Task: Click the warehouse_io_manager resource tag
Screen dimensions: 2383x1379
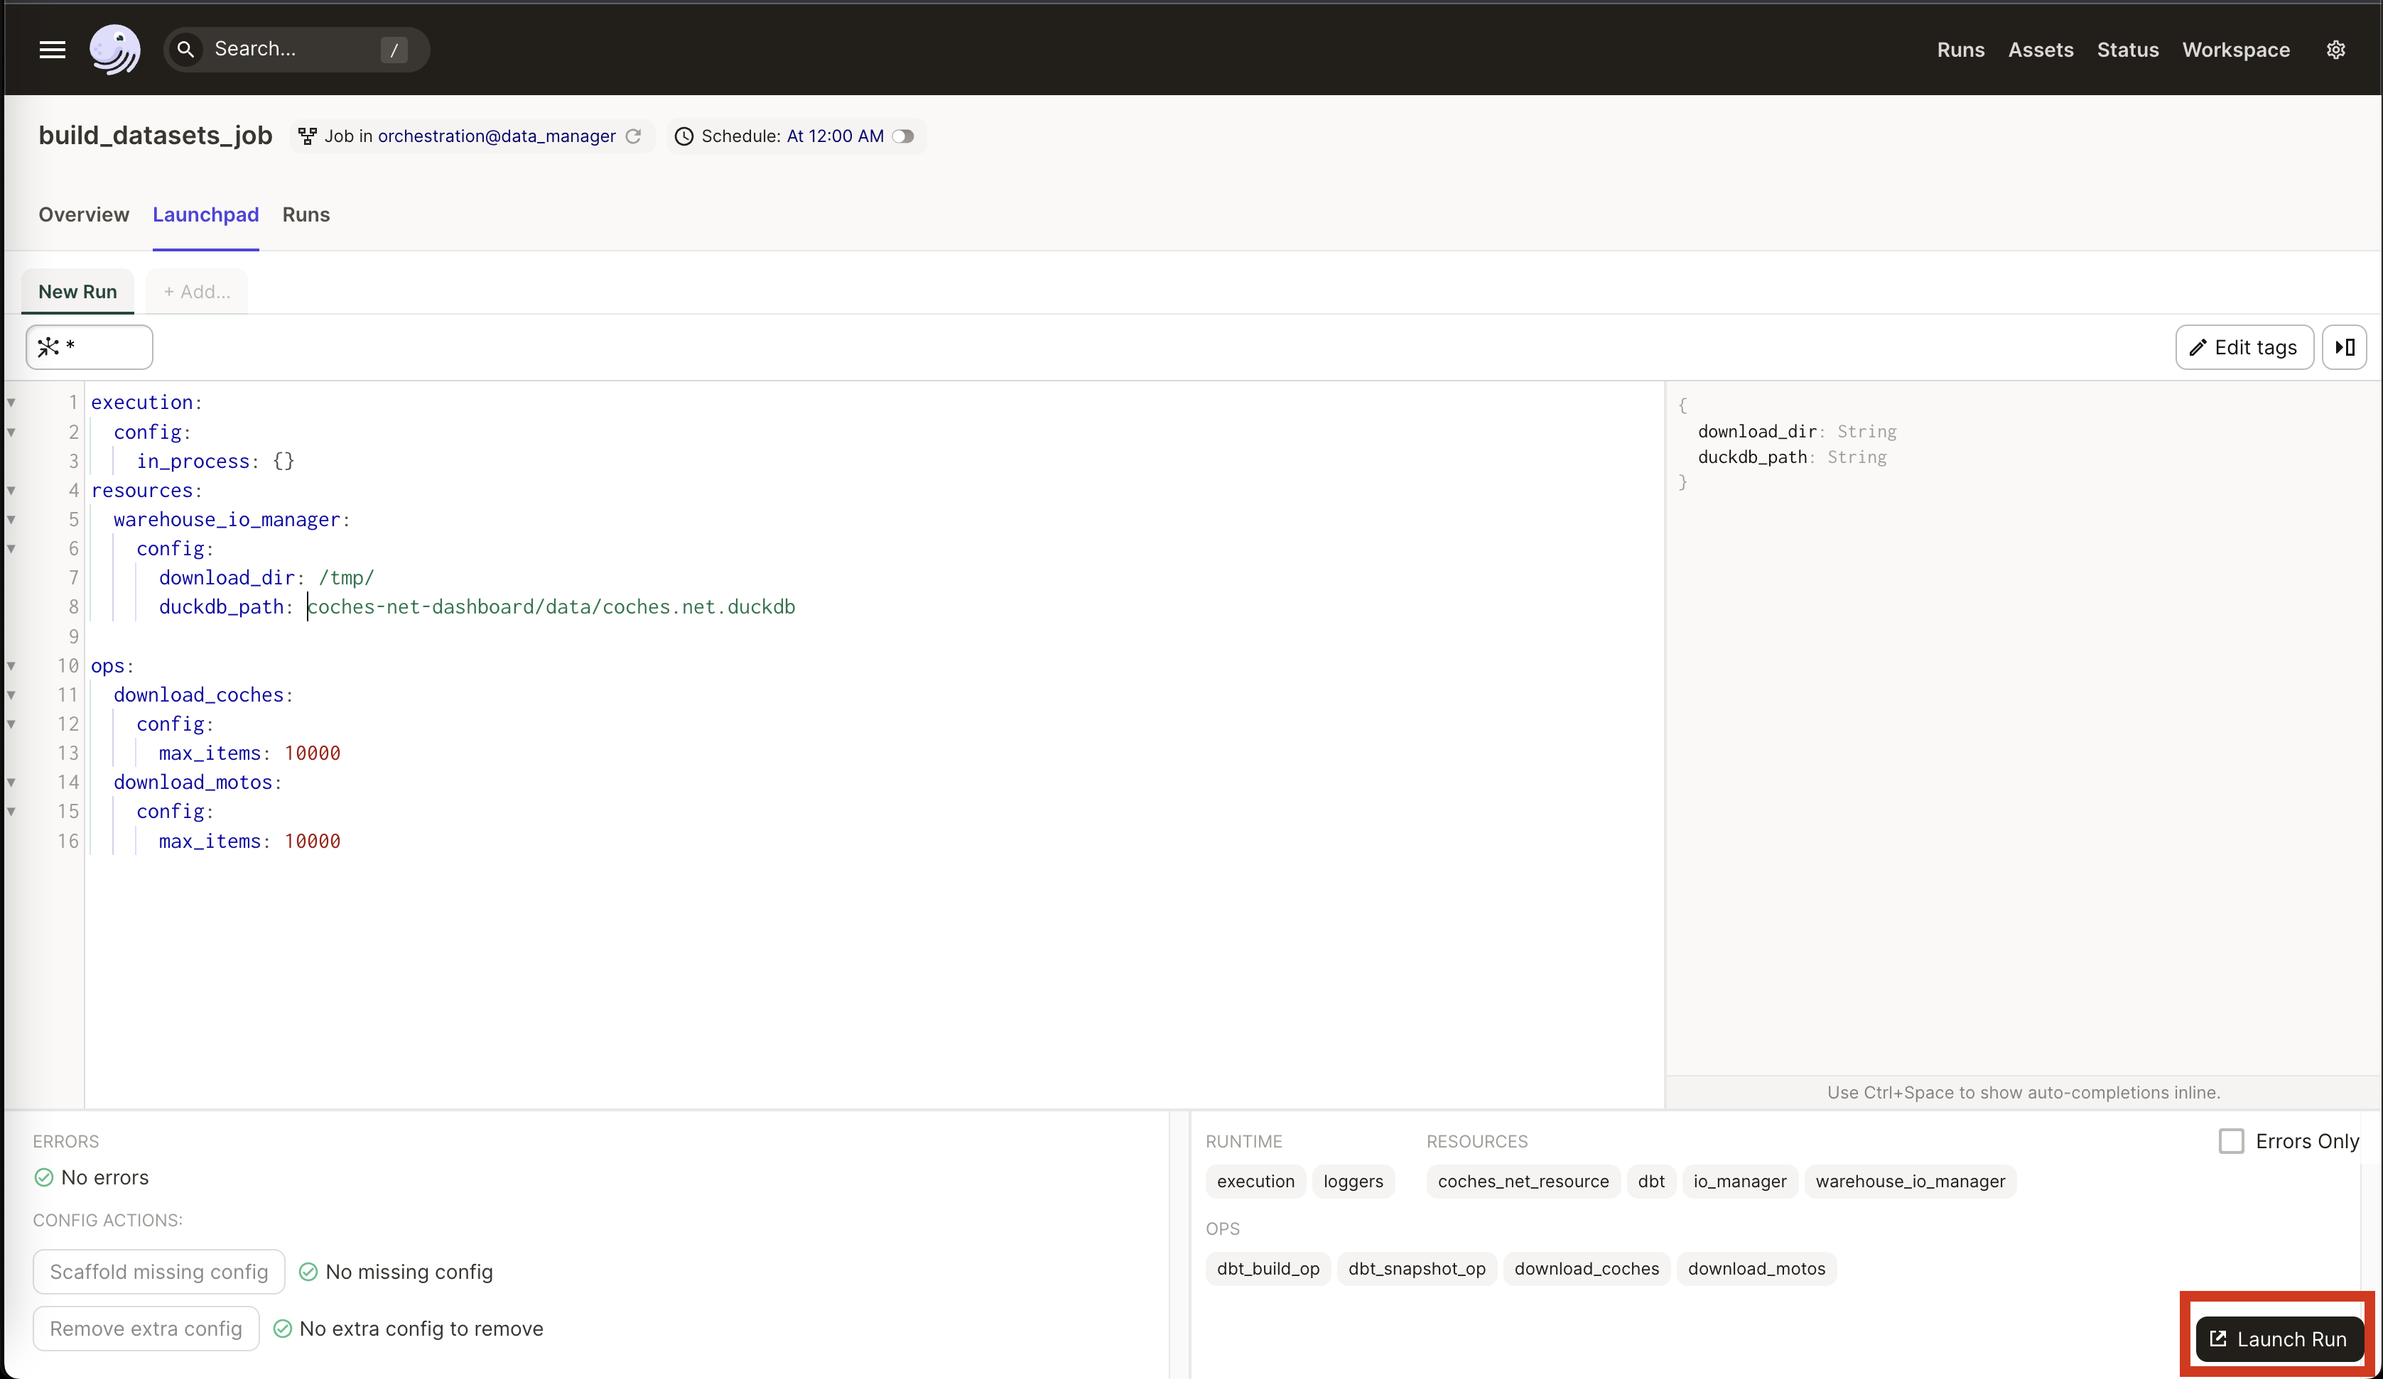Action: point(1910,1180)
